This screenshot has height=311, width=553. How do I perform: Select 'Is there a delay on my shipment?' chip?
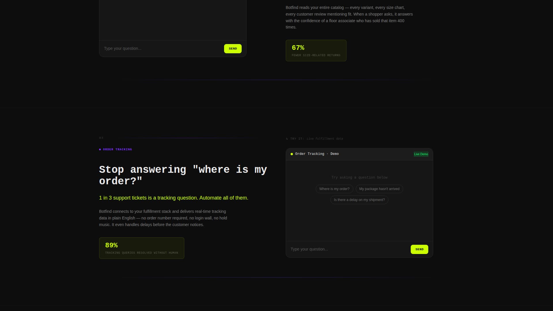coord(359,200)
